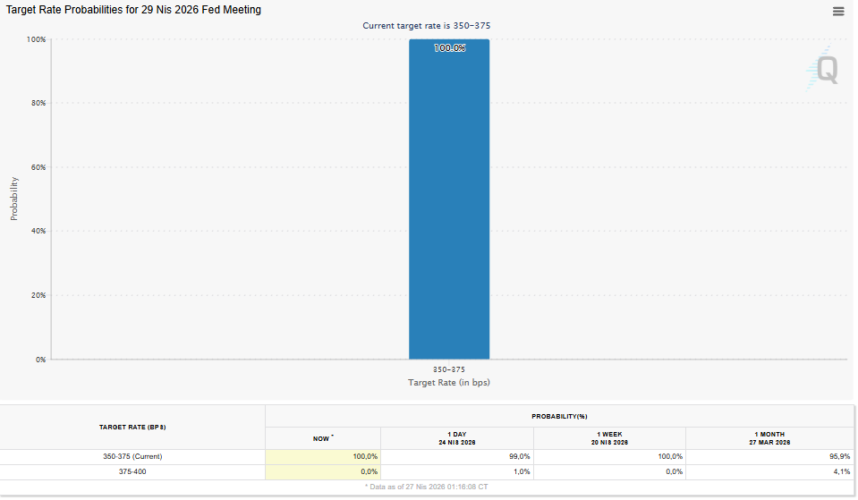Click the '350-375 (Current)' row label

[x=132, y=457]
